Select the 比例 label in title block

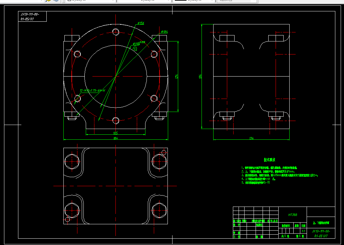click(x=303, y=226)
